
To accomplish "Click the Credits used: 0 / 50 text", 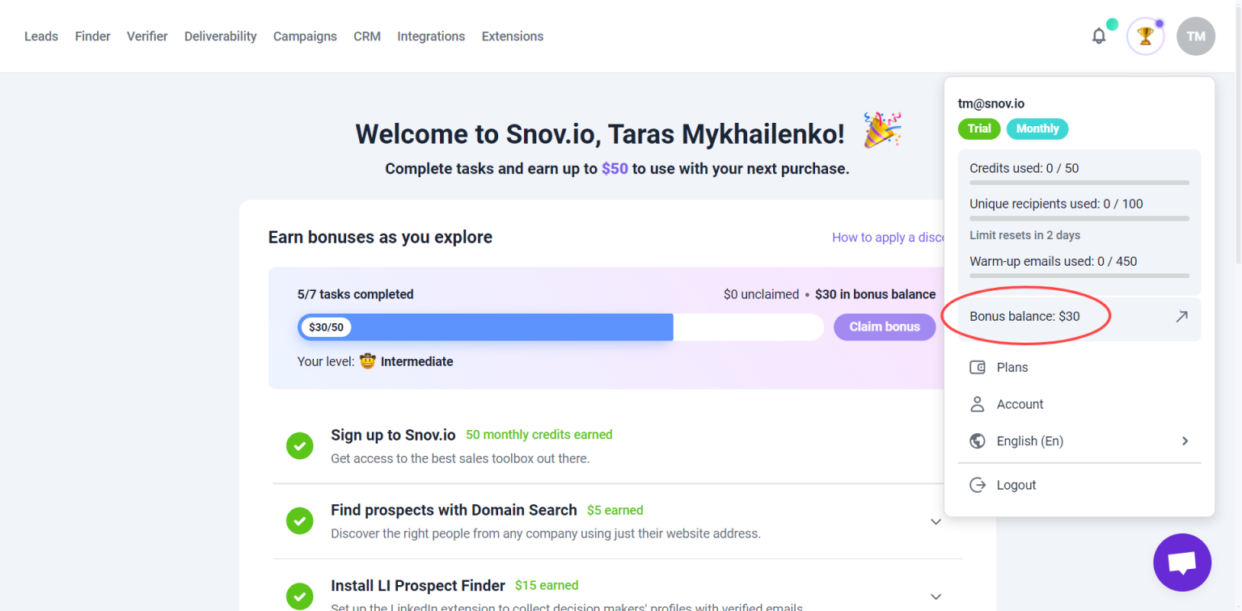I will click(x=1024, y=168).
